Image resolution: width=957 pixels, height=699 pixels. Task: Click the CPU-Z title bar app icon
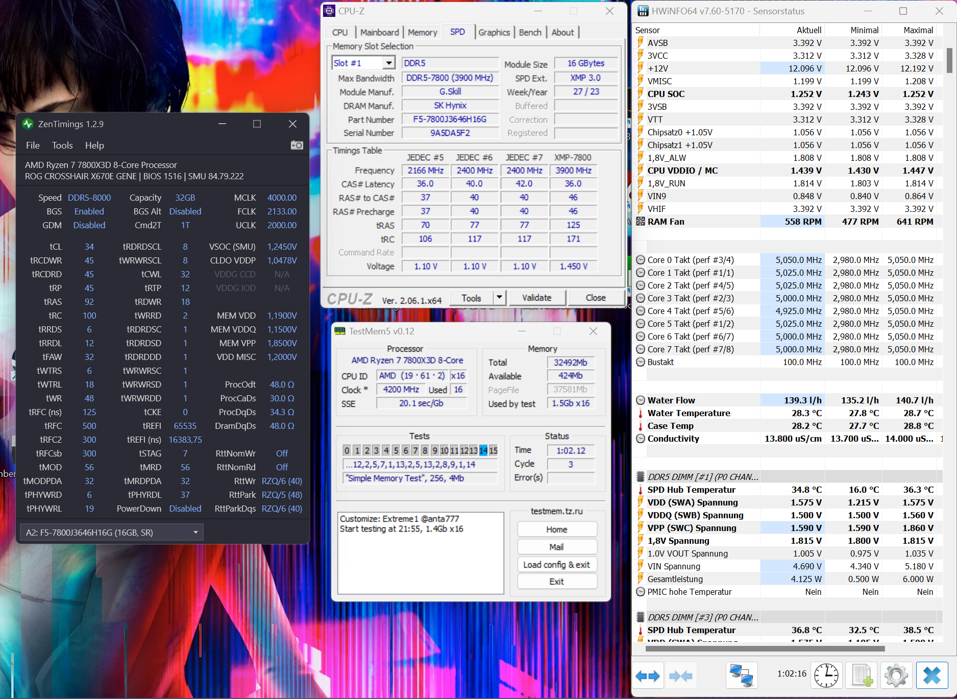(330, 11)
